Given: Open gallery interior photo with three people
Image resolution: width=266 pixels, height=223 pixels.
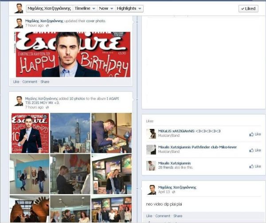Looking at the screenshot, I should 70,209.
